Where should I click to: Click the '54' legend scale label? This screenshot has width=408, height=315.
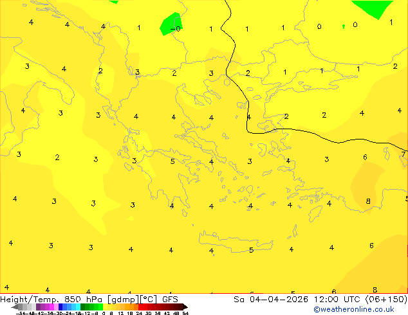185,313
